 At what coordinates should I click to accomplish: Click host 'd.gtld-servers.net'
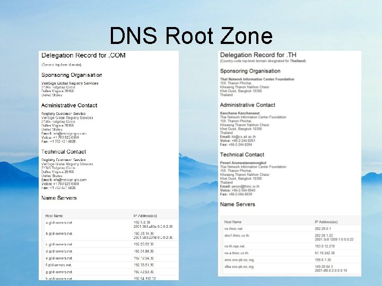pos(59,251)
